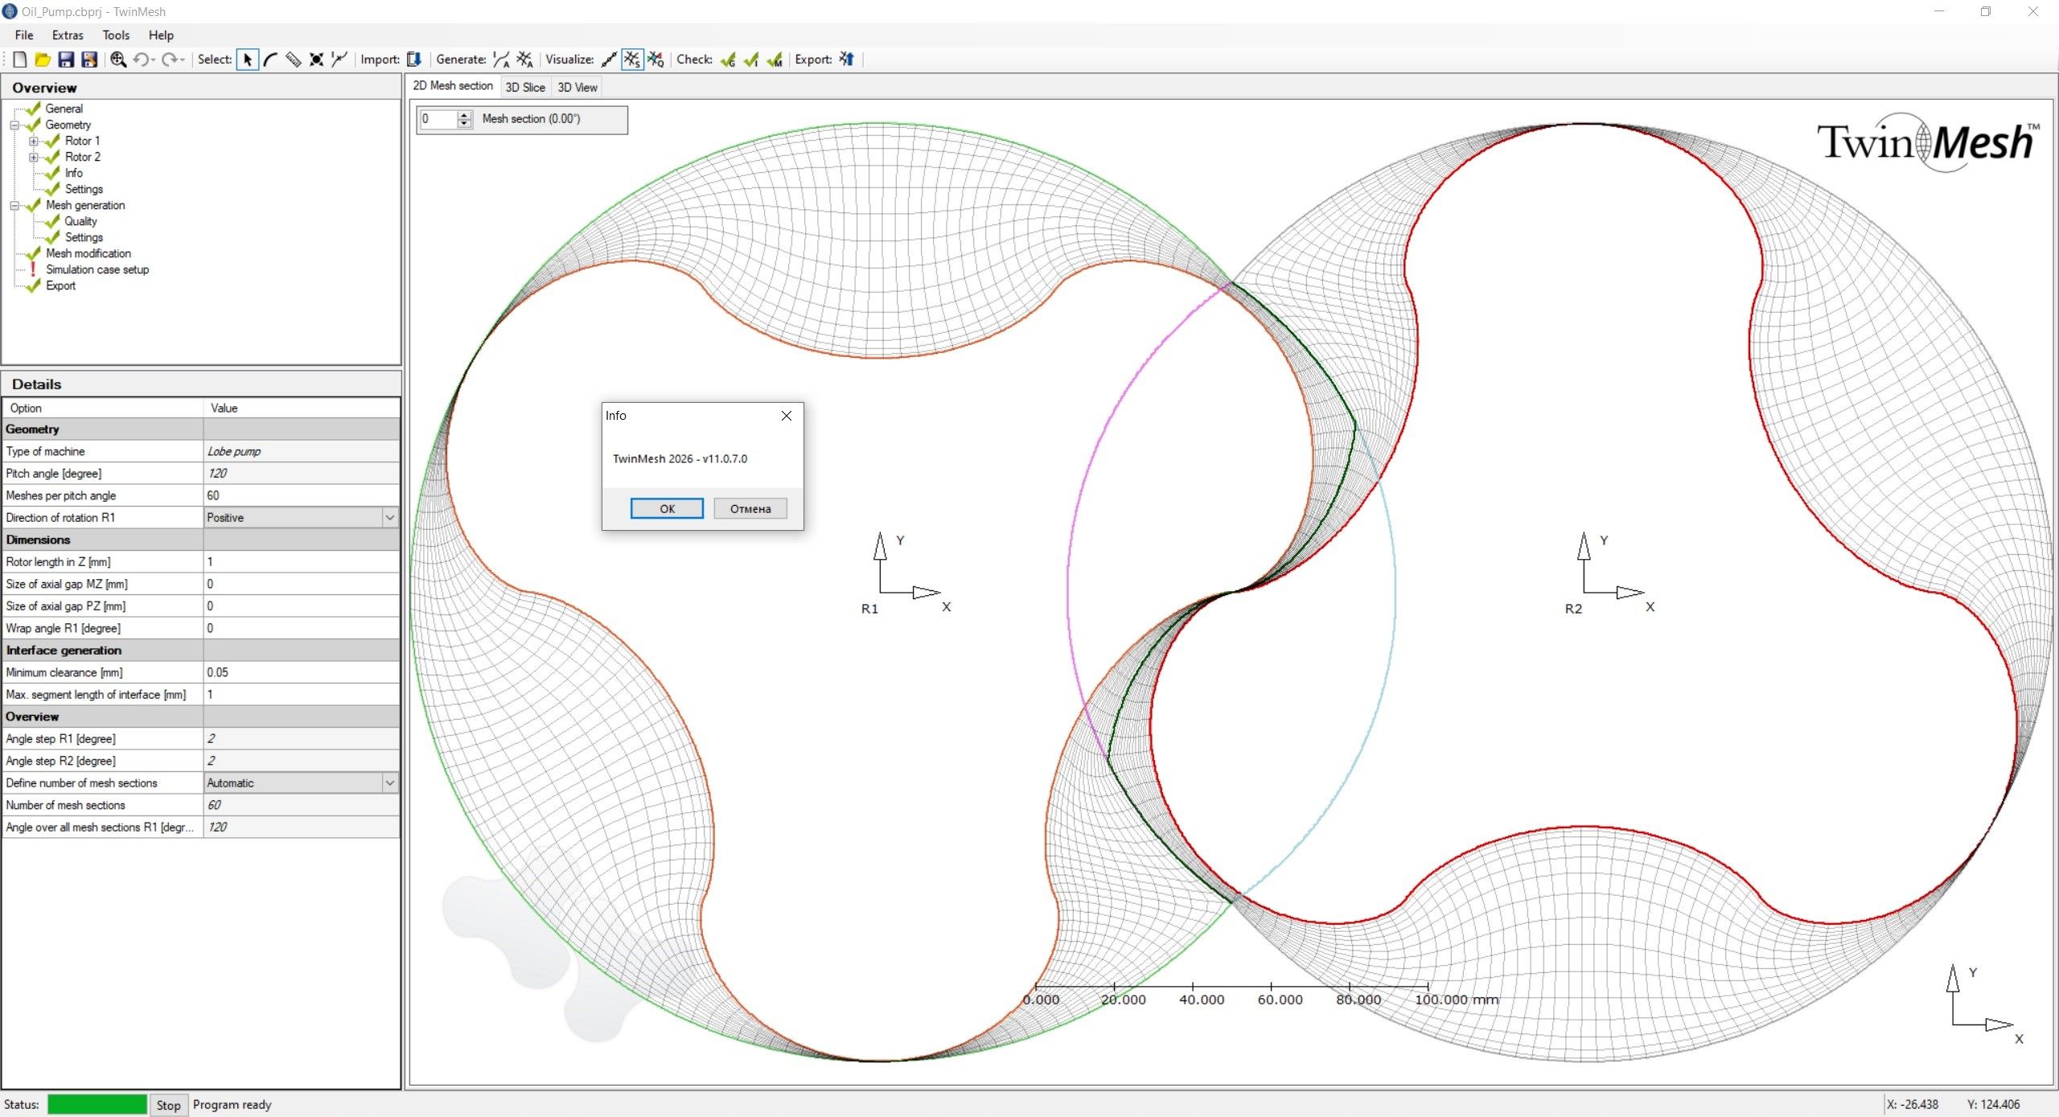Click the Meshes per pitch angle value 60

tap(302, 495)
